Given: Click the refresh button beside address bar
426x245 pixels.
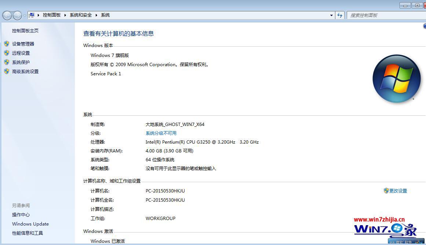Looking at the screenshot, I should (340, 15).
